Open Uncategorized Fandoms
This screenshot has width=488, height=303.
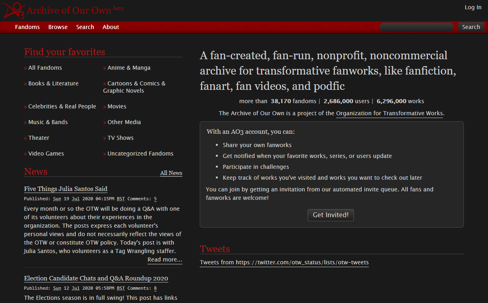[141, 154]
